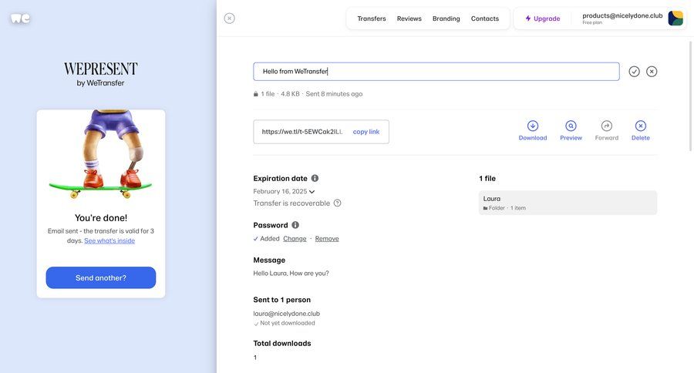Click the WEPRESENT by WeTransfer heading
The width and height of the screenshot is (694, 373).
(101, 74)
